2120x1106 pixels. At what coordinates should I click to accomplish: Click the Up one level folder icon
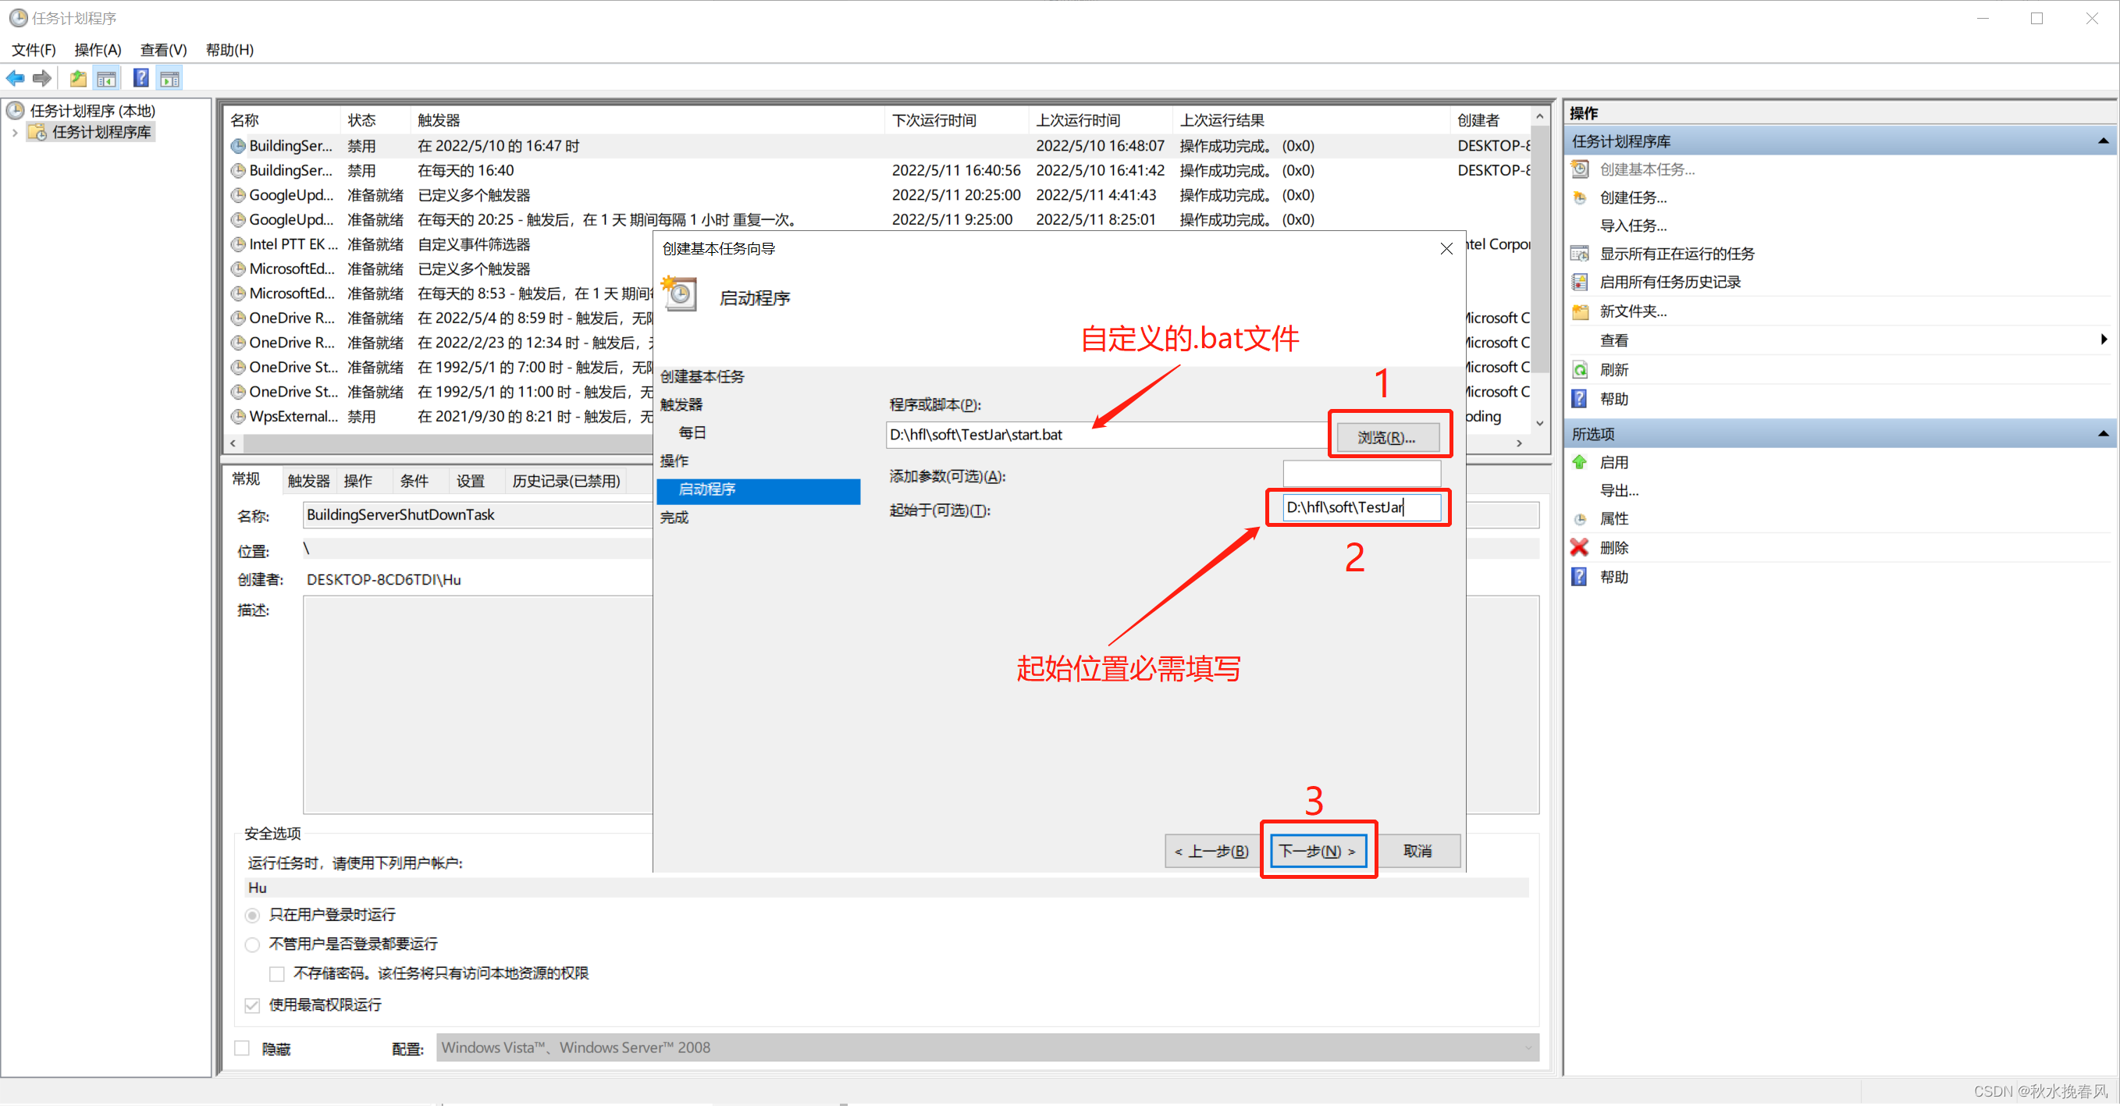coord(78,79)
